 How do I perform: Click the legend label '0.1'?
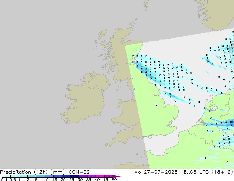4,180
